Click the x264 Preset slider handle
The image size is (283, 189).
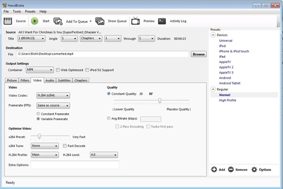click(39, 137)
